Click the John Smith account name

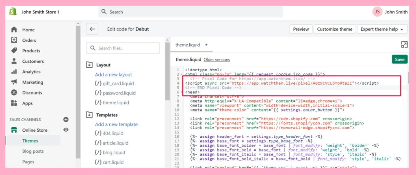tap(396, 12)
